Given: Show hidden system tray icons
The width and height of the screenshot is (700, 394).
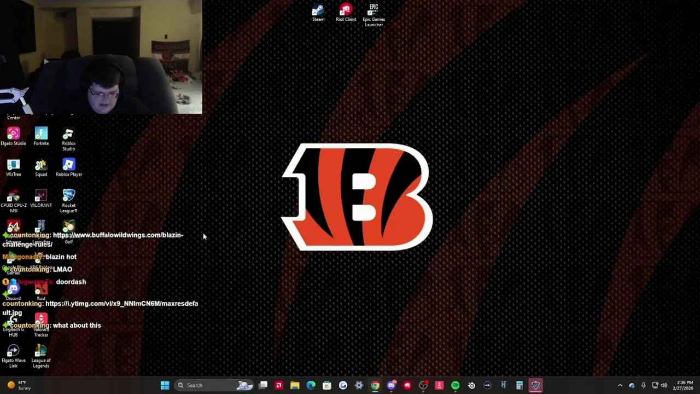Looking at the screenshot, I should pyautogui.click(x=620, y=385).
